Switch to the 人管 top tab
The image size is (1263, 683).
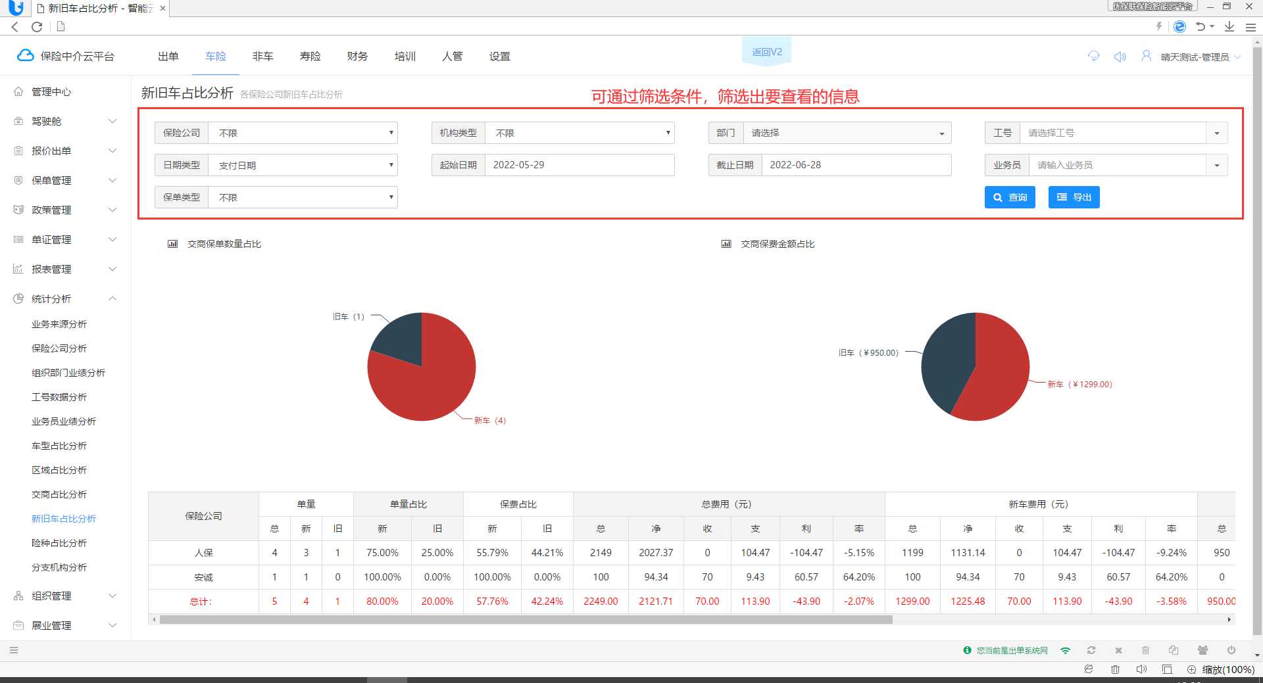453,57
